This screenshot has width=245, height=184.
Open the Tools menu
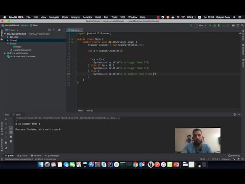click(114, 17)
